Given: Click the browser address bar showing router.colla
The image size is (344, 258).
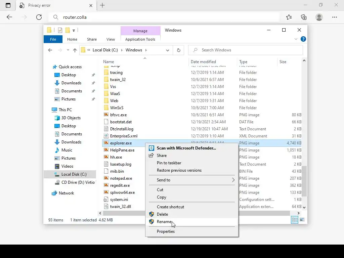Looking at the screenshot, I should 164,17.
